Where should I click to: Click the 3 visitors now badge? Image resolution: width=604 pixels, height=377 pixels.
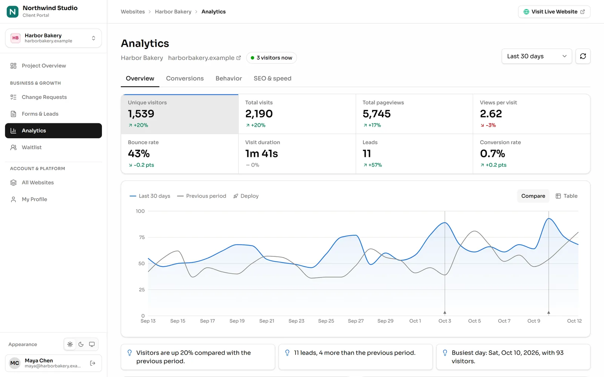click(271, 58)
